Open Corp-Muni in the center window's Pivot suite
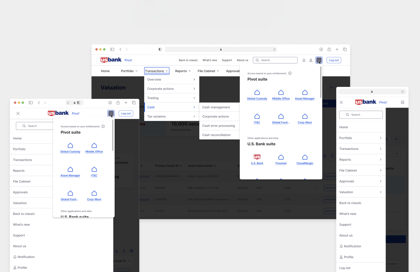The image size is (420, 272). click(x=305, y=119)
